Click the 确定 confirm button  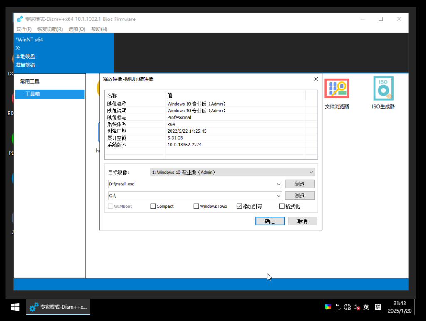pyautogui.click(x=270, y=221)
